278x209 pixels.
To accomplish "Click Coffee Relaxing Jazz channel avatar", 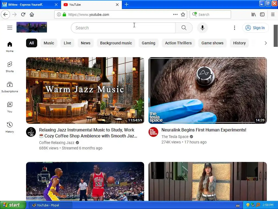I will 31,132.
